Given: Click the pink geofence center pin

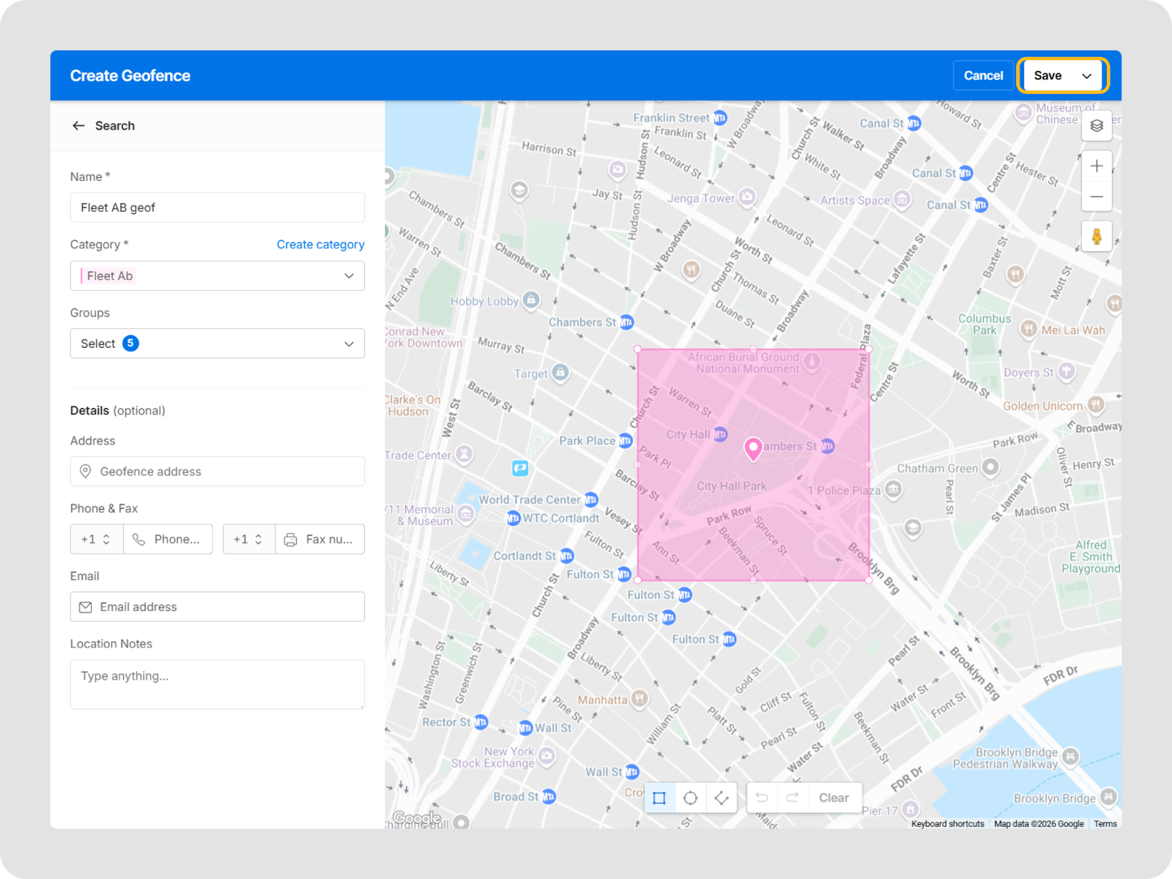Looking at the screenshot, I should tap(752, 448).
